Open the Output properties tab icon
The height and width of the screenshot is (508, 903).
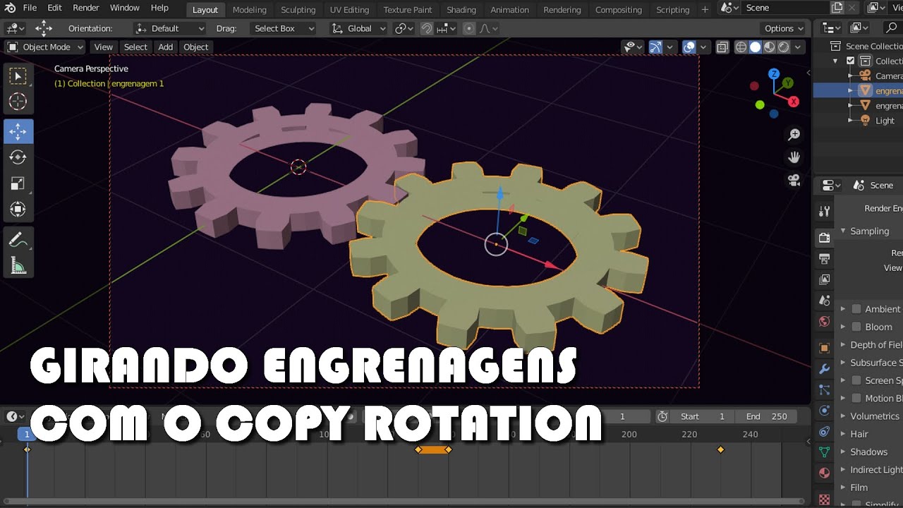[x=824, y=259]
